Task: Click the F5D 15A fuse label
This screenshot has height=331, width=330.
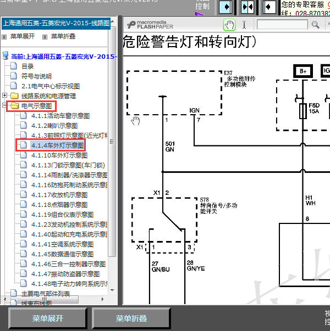Action: tap(314, 108)
